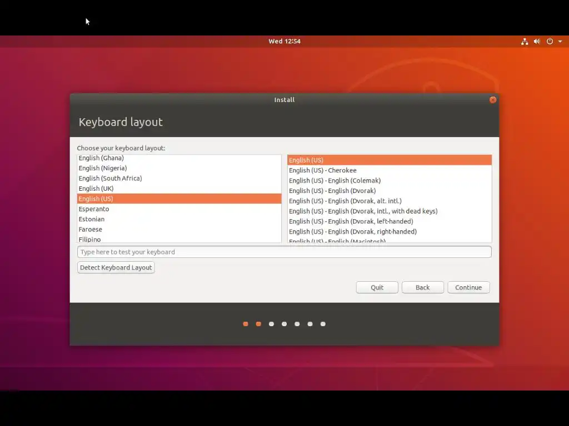Select English (UK) layout
The width and height of the screenshot is (569, 426).
point(179,189)
